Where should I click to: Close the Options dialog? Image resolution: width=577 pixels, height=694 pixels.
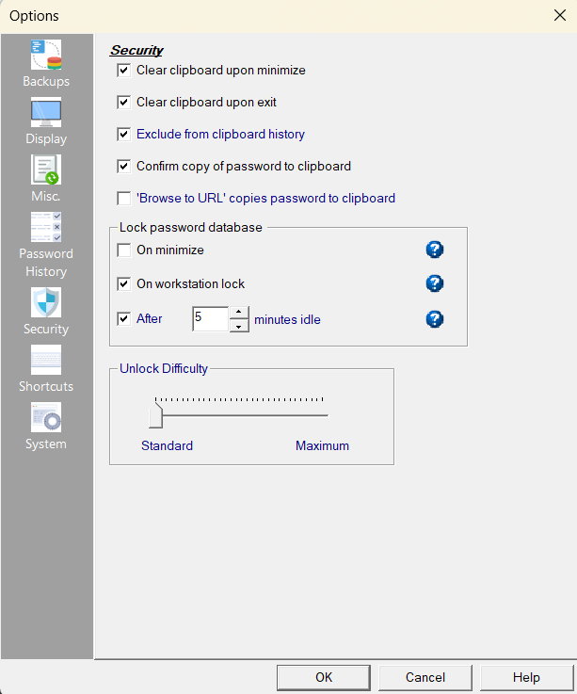point(560,15)
